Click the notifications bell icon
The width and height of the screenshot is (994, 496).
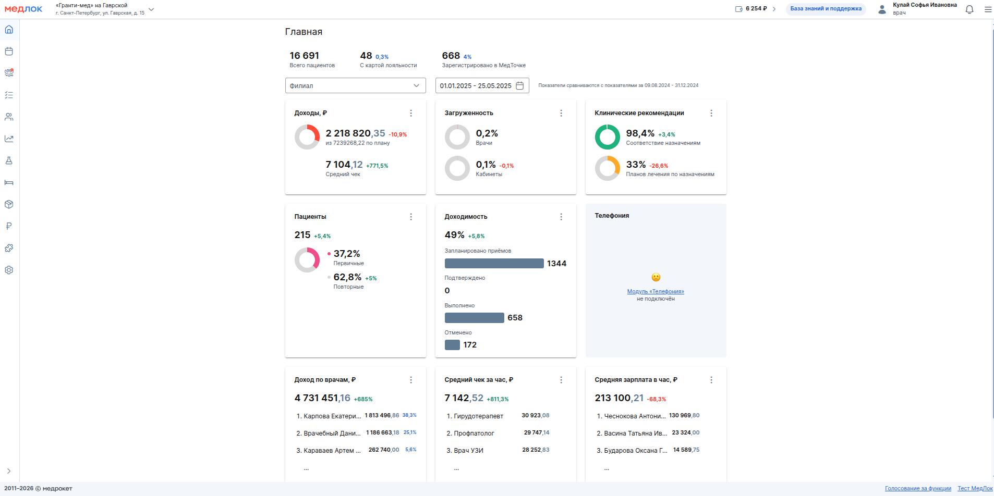pyautogui.click(x=969, y=9)
